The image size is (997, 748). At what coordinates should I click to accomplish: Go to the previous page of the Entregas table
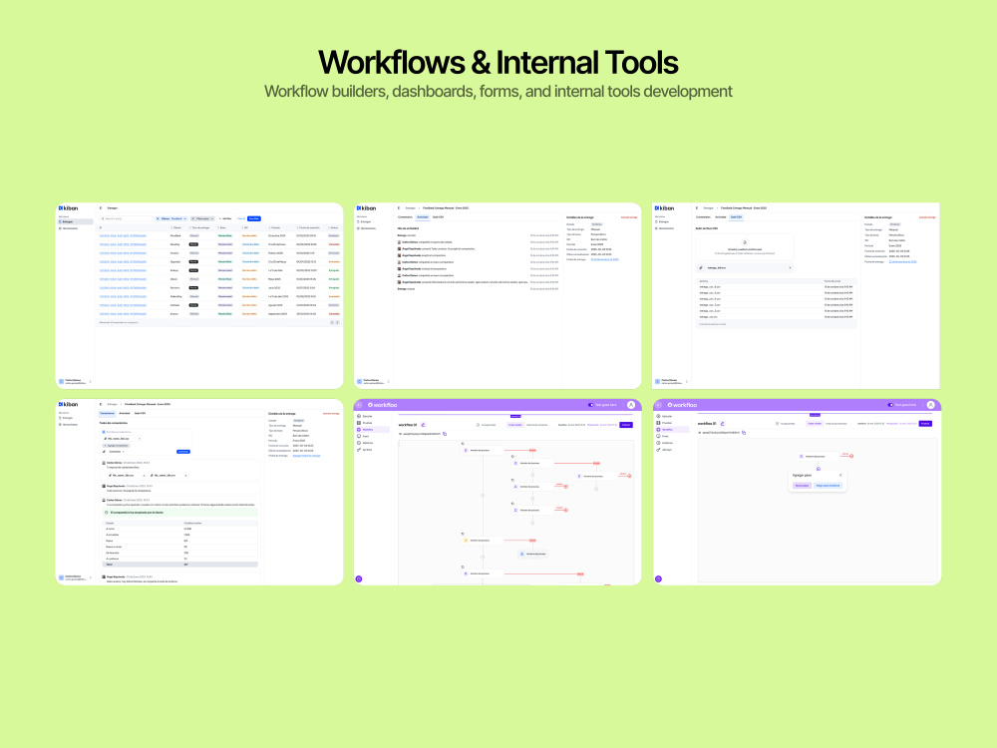point(332,322)
